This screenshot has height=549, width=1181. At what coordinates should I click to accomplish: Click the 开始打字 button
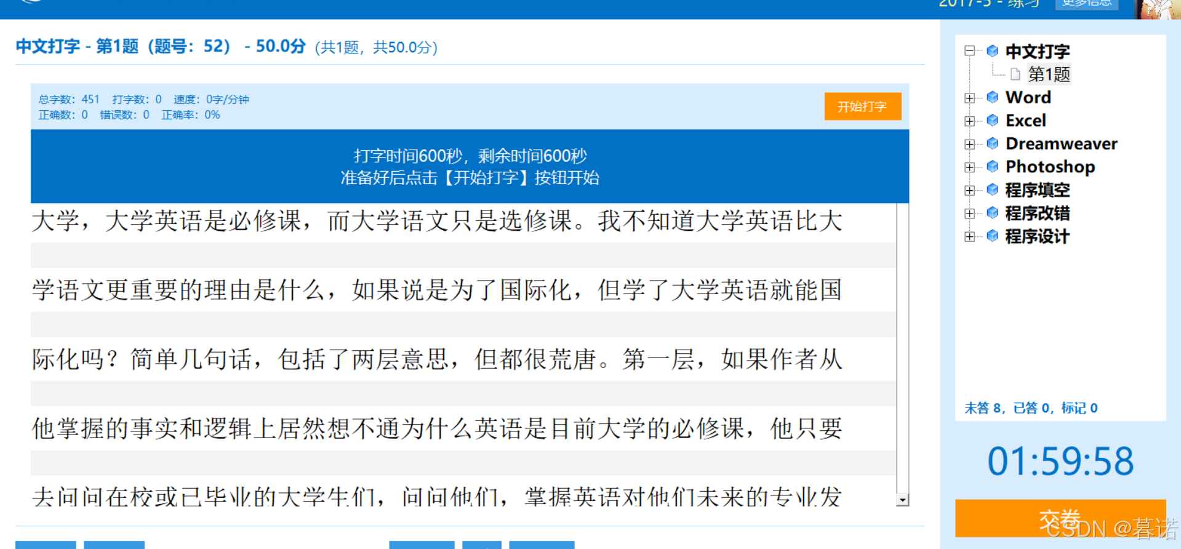[862, 106]
